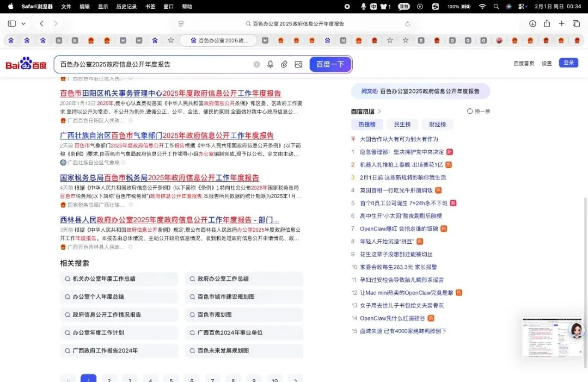Open the Apple menu
This screenshot has height=382, width=588.
[x=10, y=7]
